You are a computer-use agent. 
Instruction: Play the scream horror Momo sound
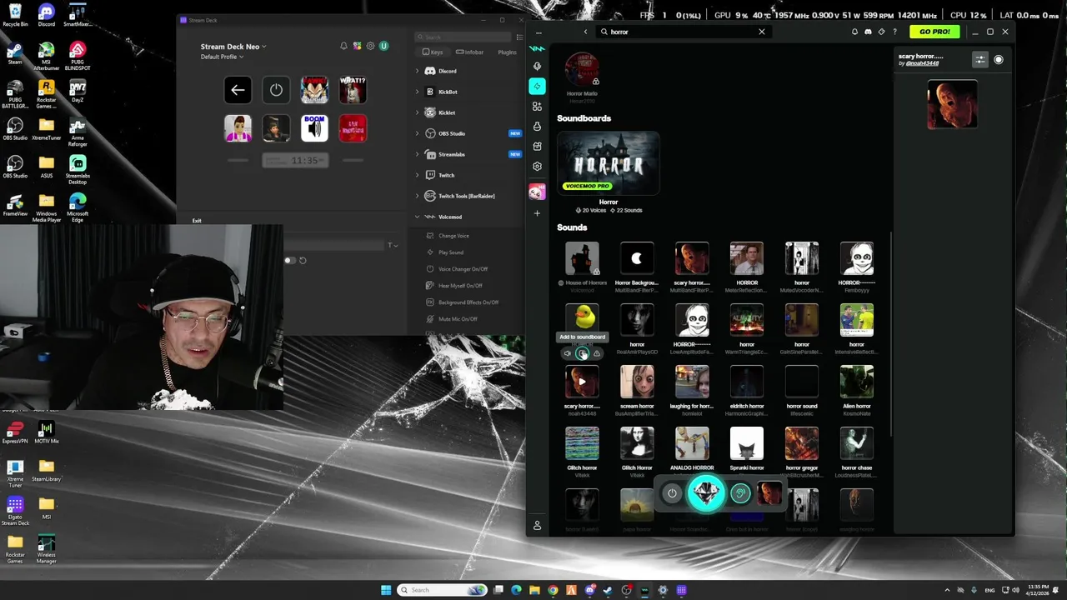[637, 382]
